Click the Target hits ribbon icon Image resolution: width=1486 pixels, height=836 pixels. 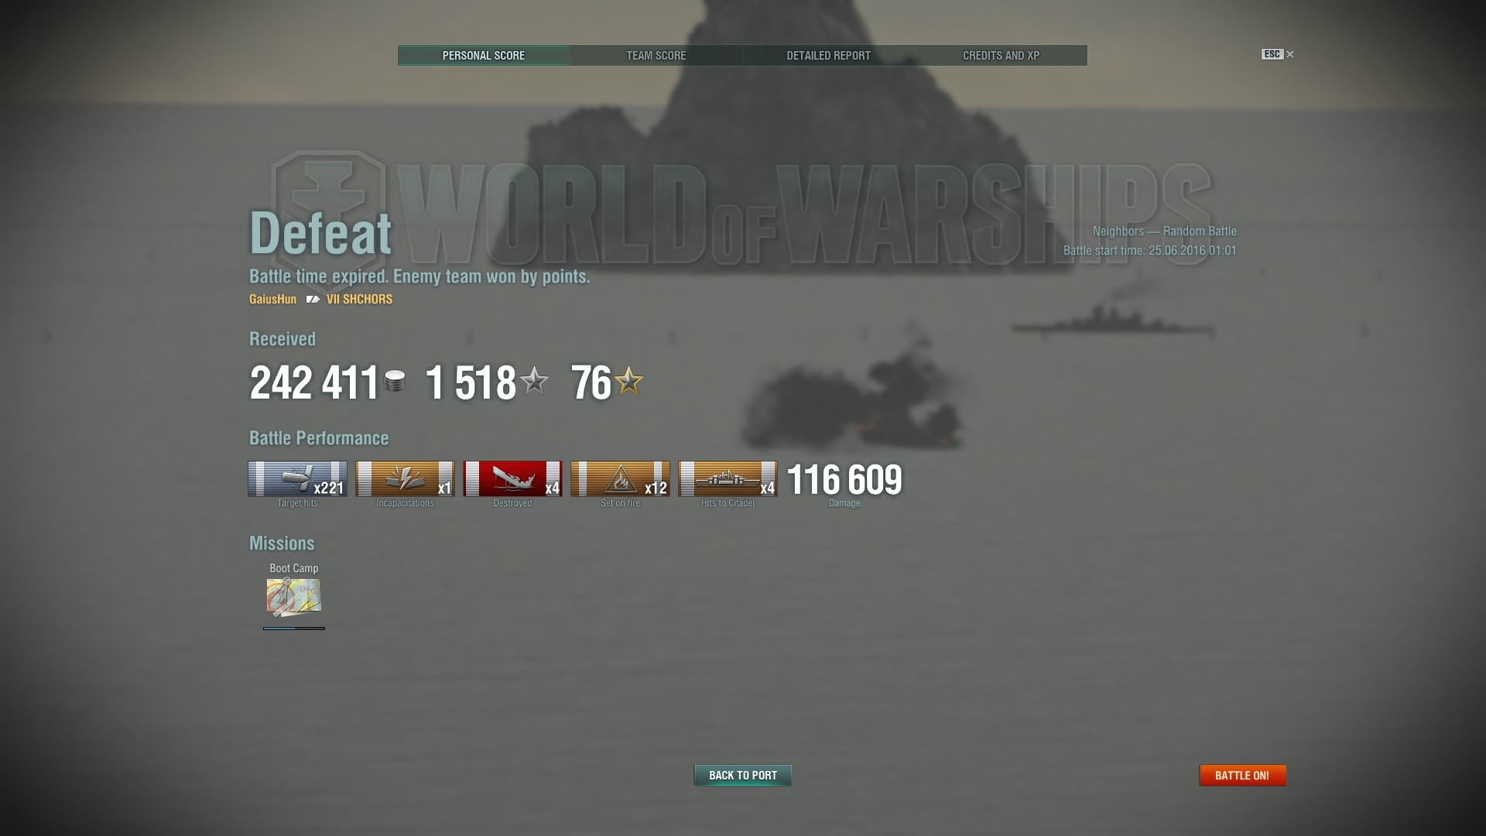(x=297, y=478)
